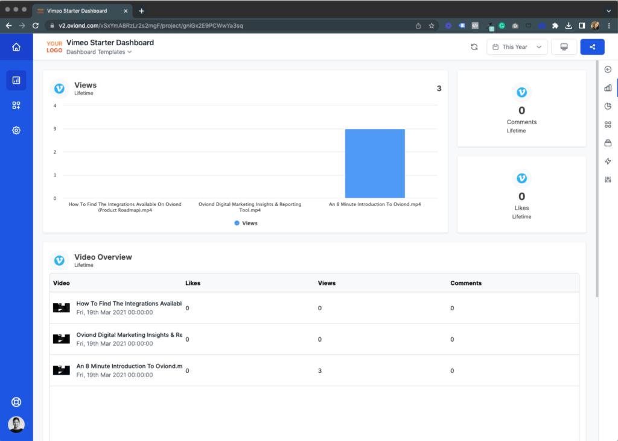This screenshot has height=441, width=618.
Task: Open the user profile avatar
Action: [x=16, y=425]
